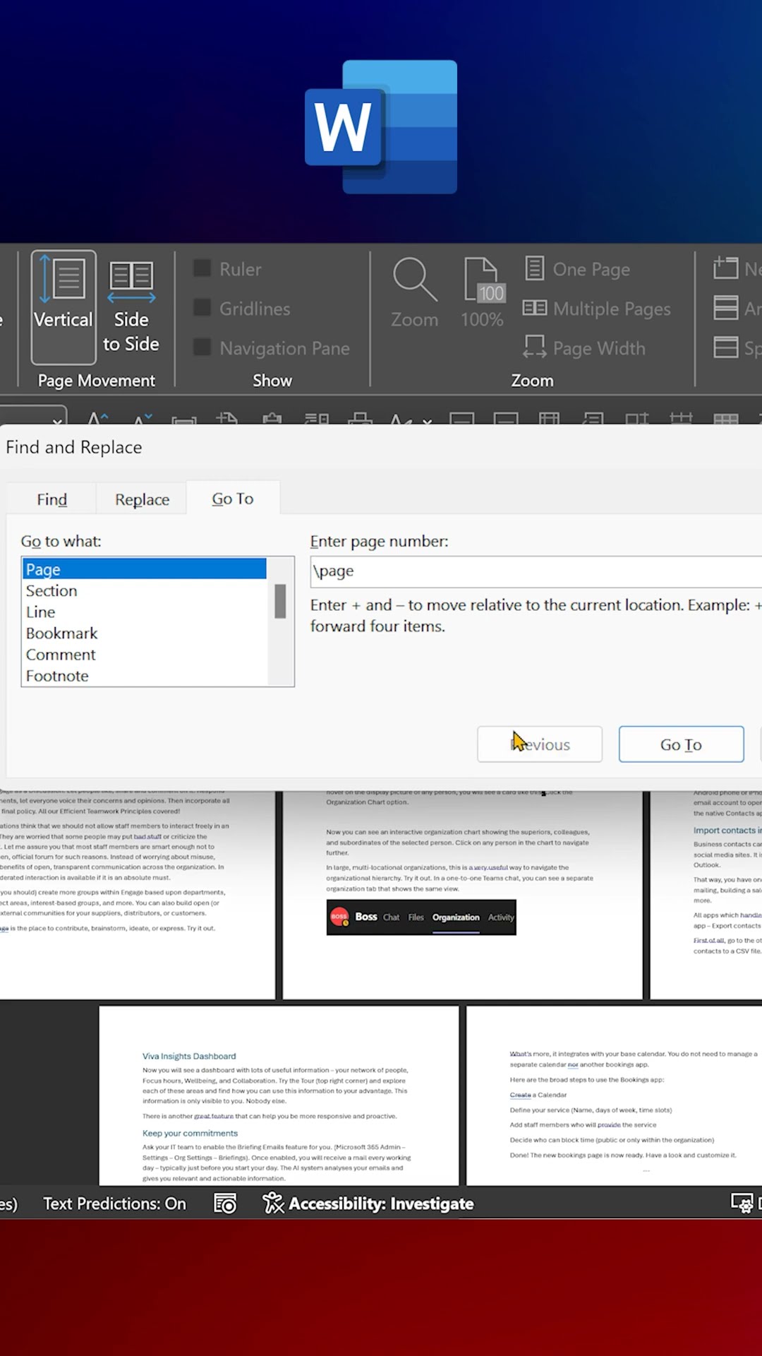
Task: Enable the Ruler checkbox
Action: (x=202, y=268)
